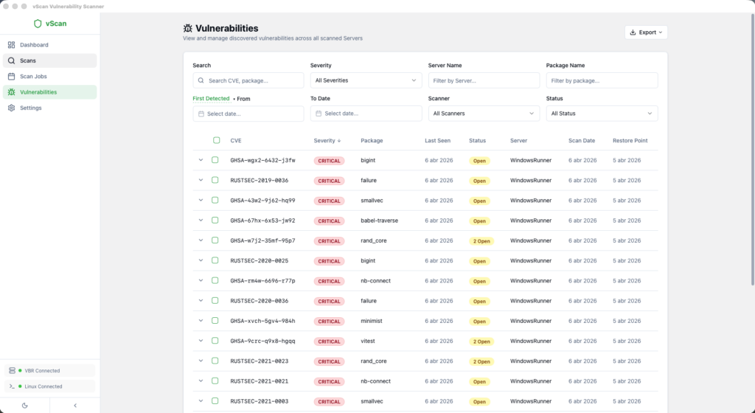The height and width of the screenshot is (413, 755).
Task: Collapse the sidebar with the arrow icon
Action: [x=75, y=406]
